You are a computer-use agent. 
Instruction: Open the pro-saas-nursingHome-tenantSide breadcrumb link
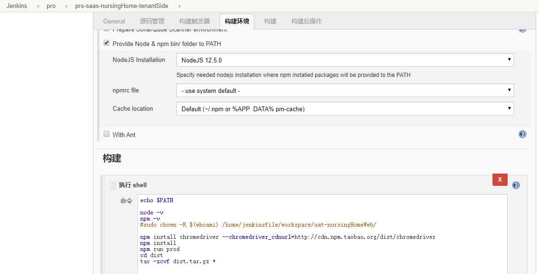(121, 6)
